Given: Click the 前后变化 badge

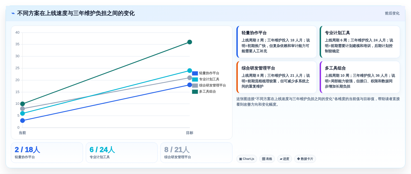Looking at the screenshot, I should click(x=392, y=13).
